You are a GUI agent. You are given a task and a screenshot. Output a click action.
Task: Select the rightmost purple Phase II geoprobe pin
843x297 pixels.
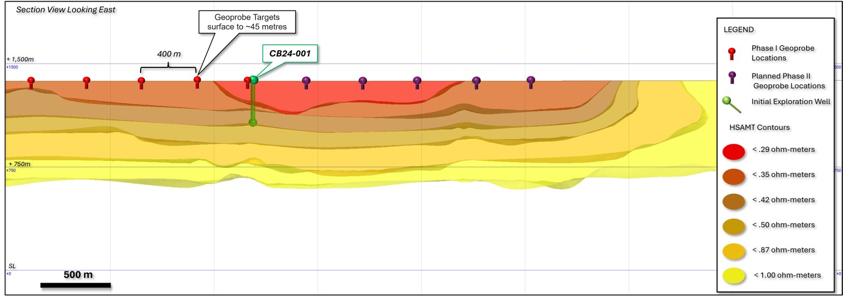point(531,81)
